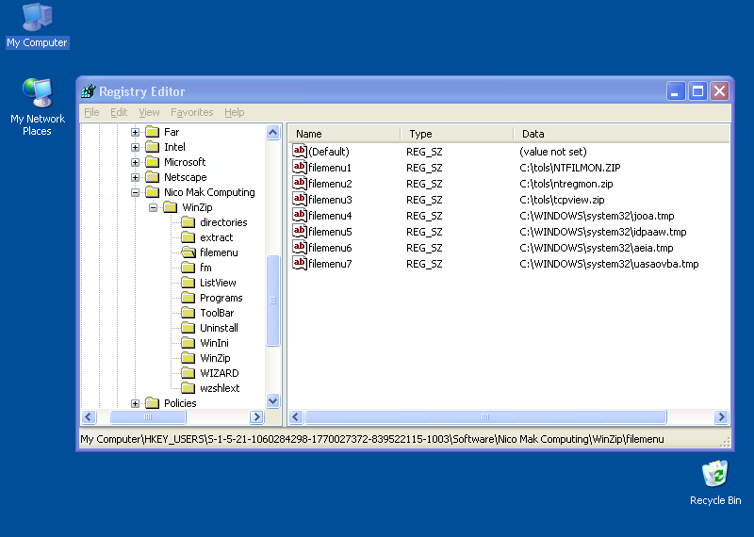The width and height of the screenshot is (754, 537).
Task: Open the View menu
Action: [149, 112]
